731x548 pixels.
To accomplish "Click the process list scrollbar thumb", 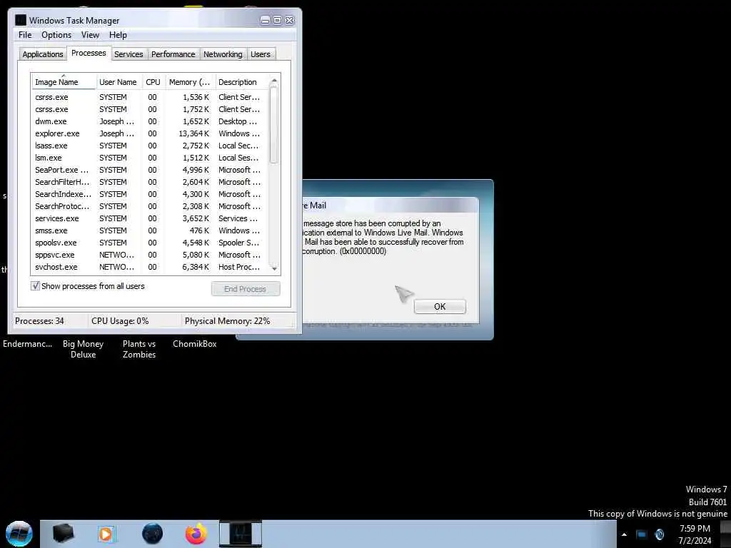I will (274, 125).
